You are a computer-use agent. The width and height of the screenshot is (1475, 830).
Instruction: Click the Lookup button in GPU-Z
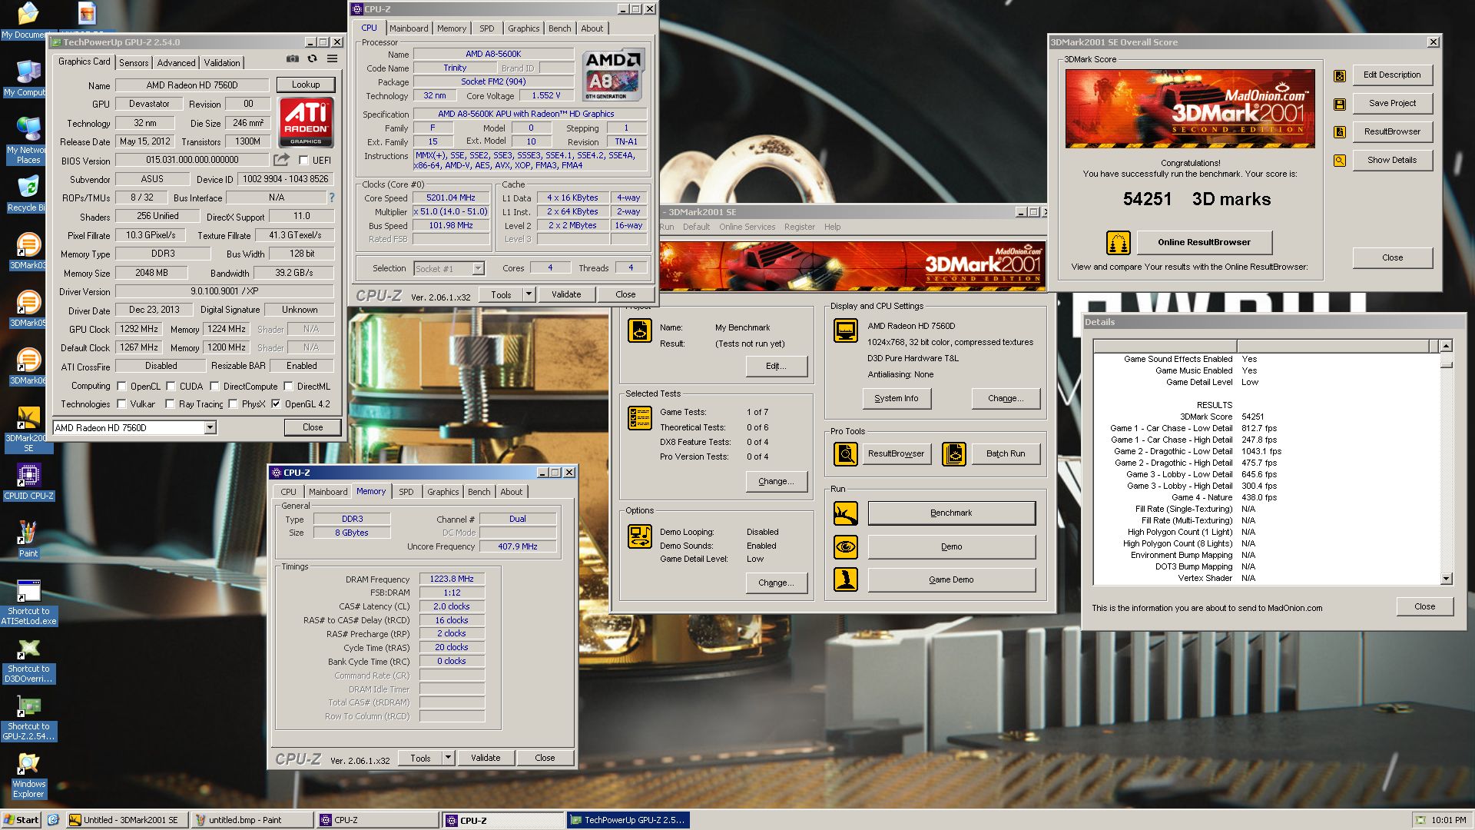(x=306, y=85)
